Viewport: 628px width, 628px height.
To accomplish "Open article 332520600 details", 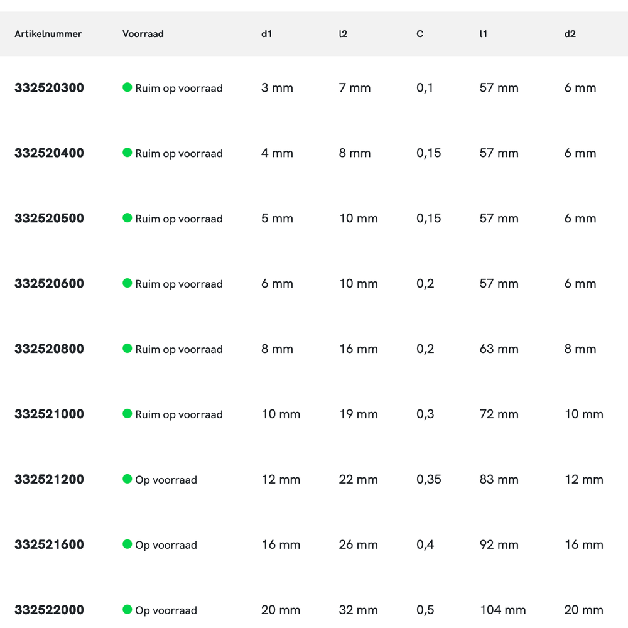I will click(x=49, y=284).
